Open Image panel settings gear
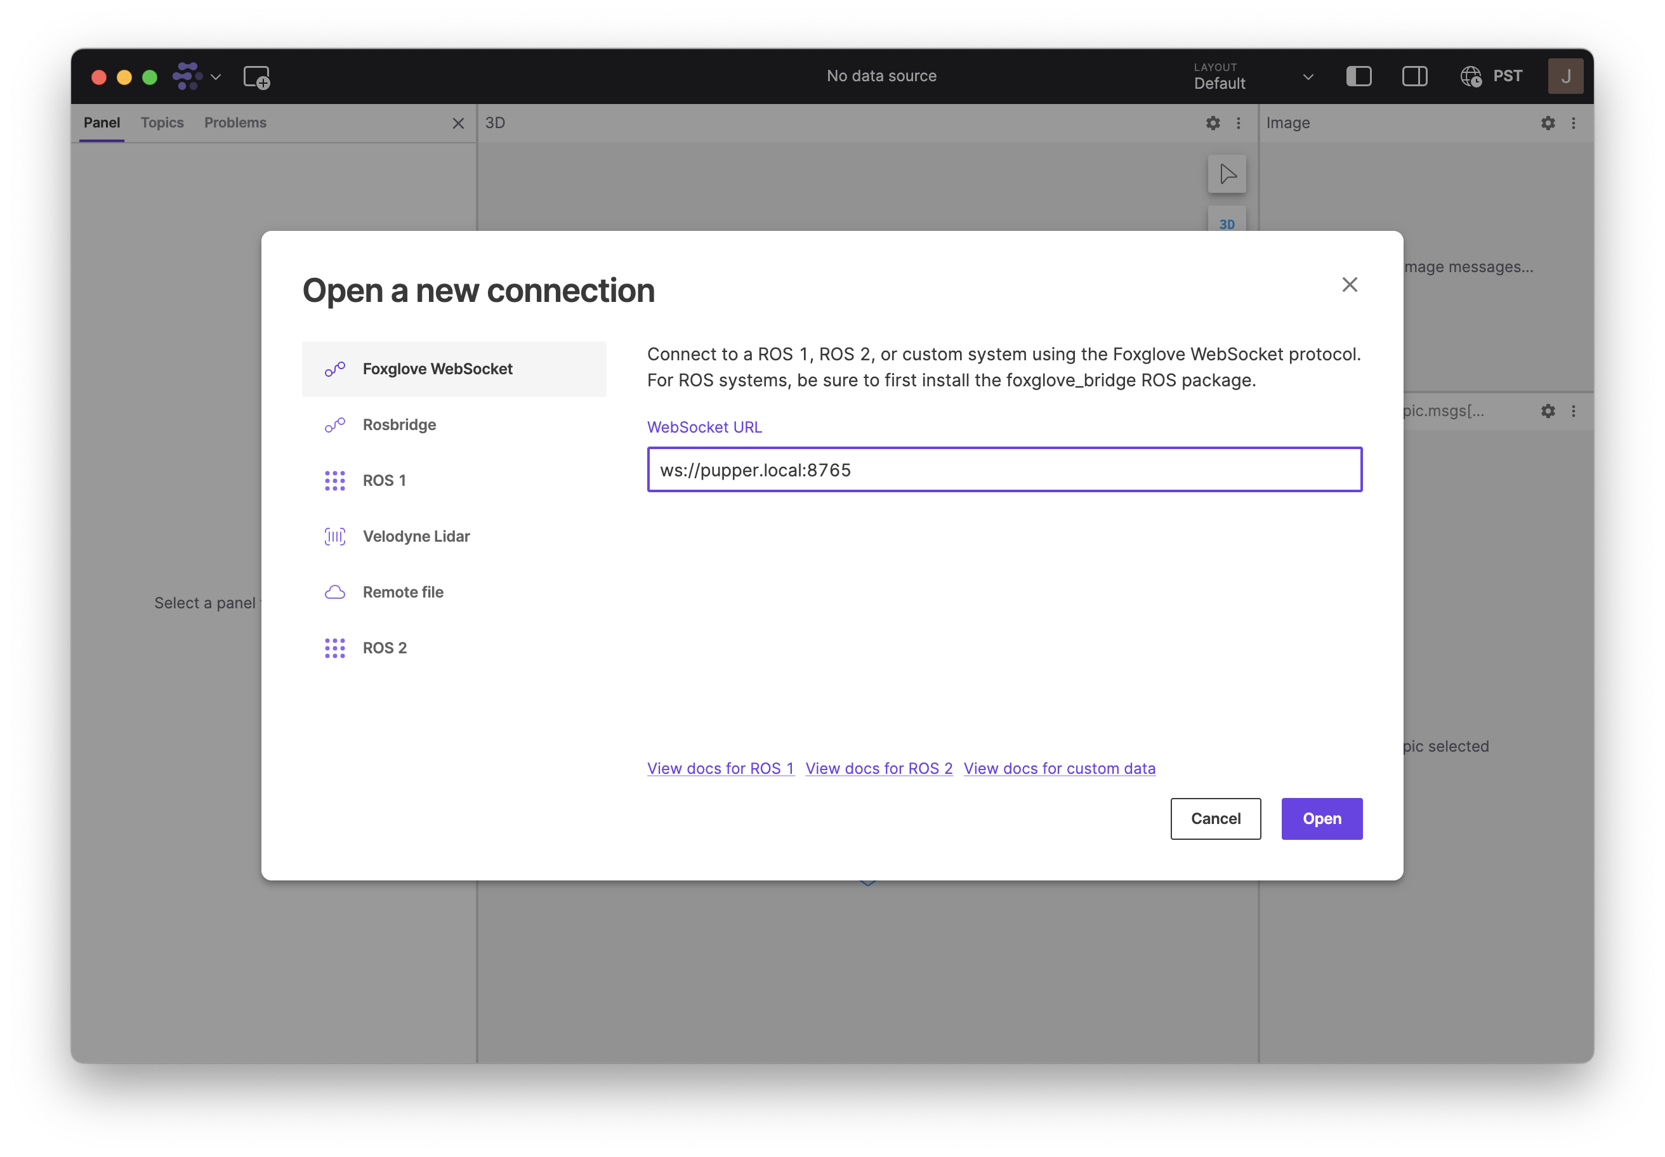1665x1157 pixels. pyautogui.click(x=1548, y=123)
